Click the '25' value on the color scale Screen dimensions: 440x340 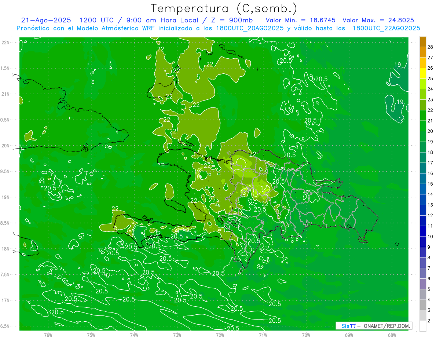click(x=430, y=78)
